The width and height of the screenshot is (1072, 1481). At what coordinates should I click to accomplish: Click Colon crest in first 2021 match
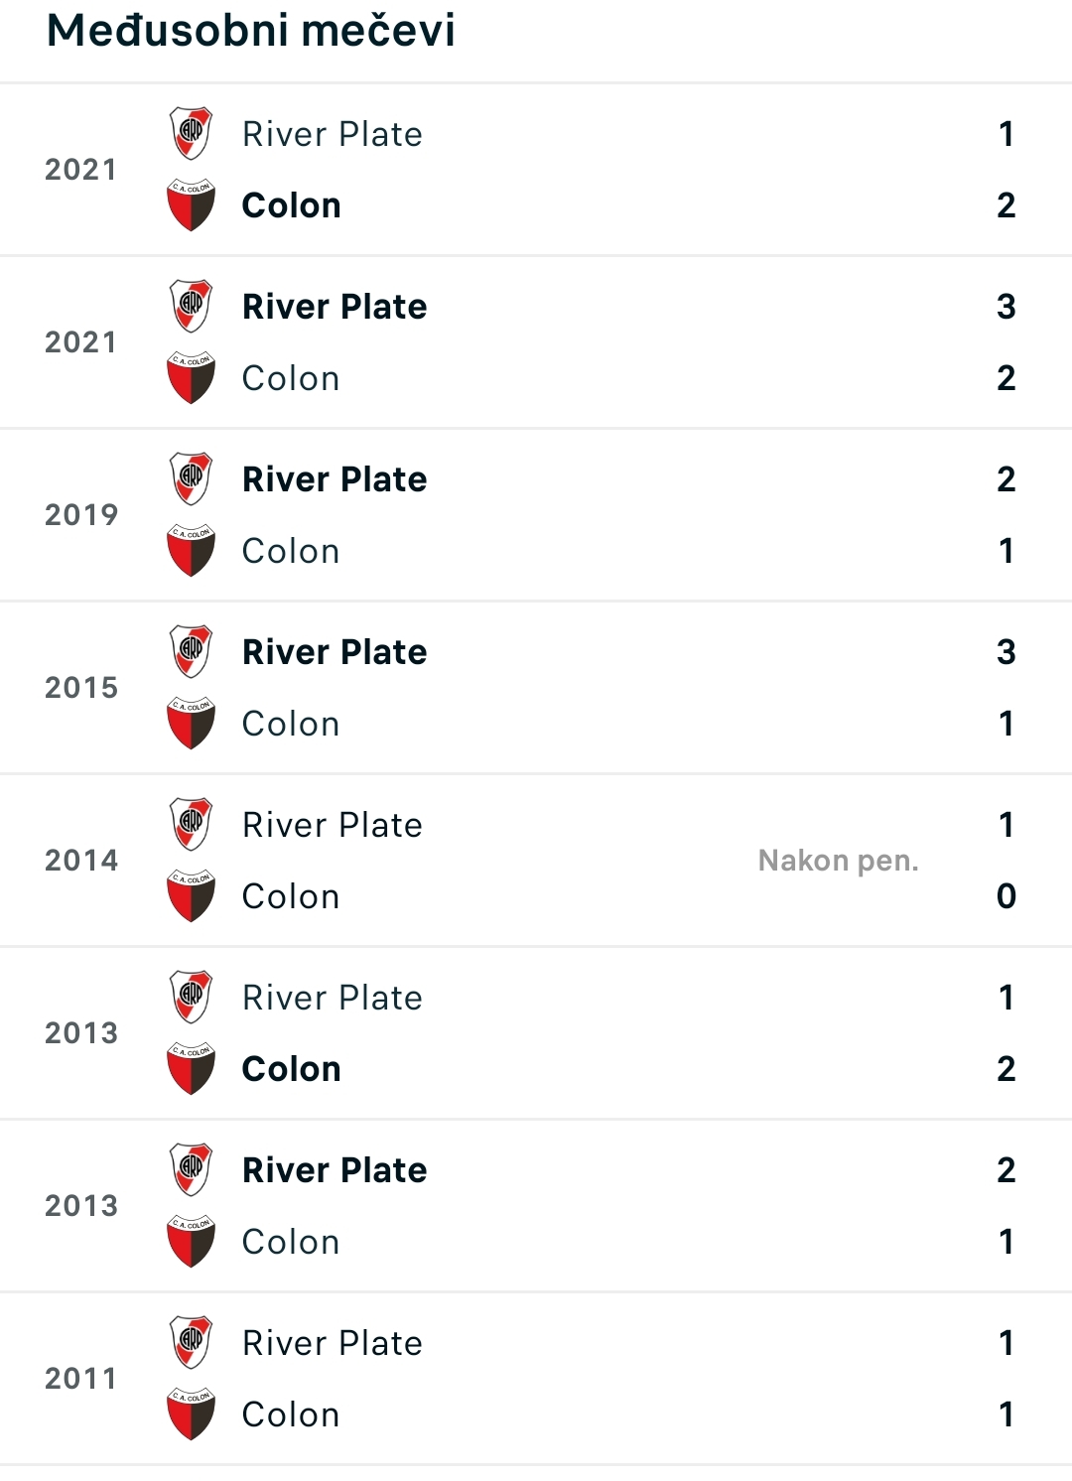[x=191, y=205]
